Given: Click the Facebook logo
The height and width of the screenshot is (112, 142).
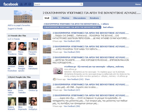Looking at the screenshot, I should (11, 4).
